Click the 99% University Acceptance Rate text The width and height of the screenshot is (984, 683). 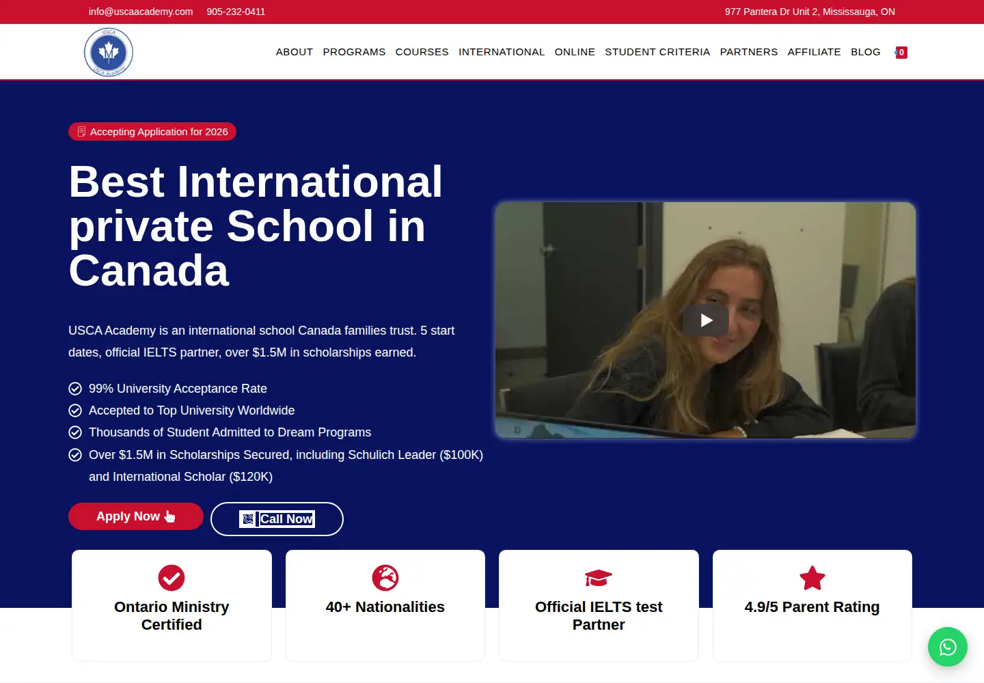pos(178,389)
